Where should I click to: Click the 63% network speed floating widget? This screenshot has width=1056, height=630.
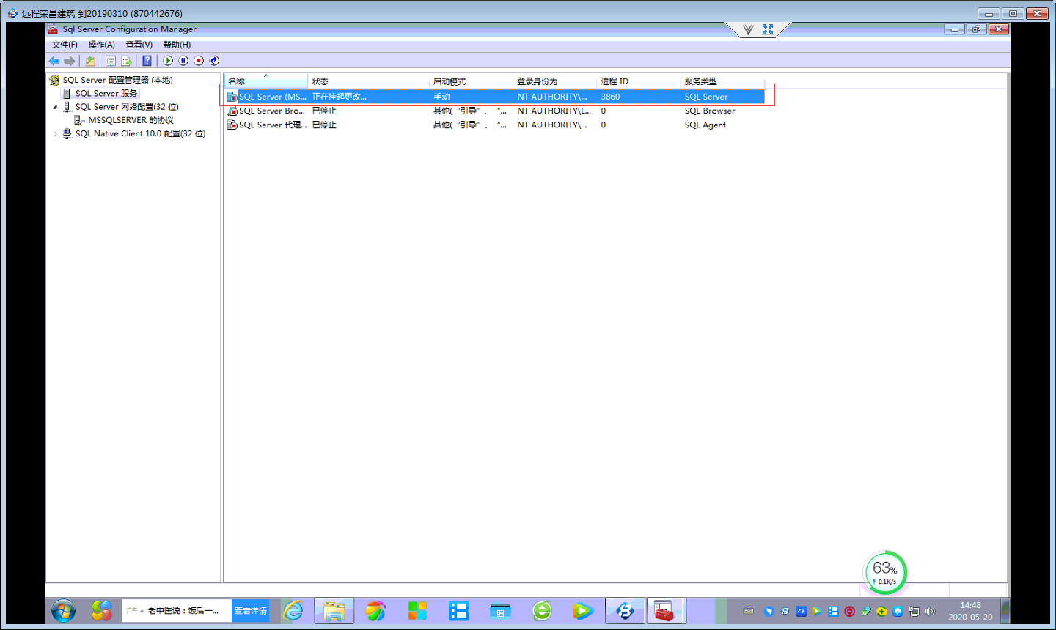tap(886, 572)
